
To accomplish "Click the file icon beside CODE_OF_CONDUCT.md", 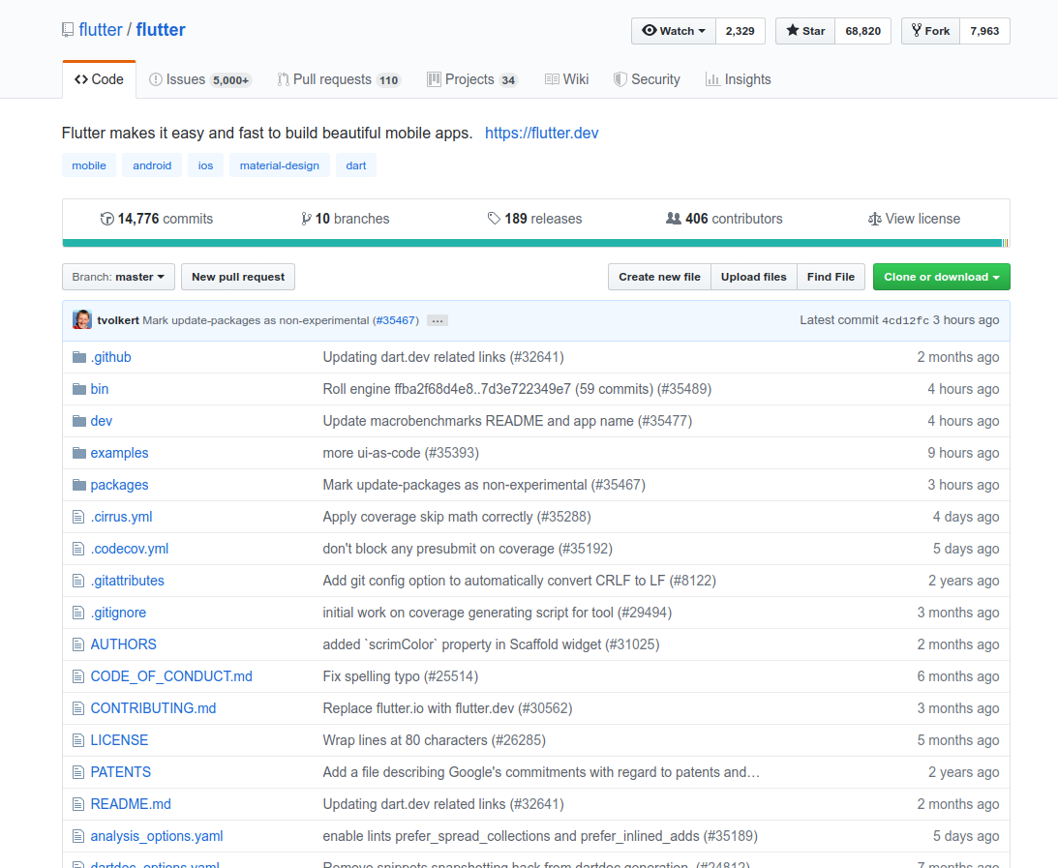I will [x=78, y=676].
